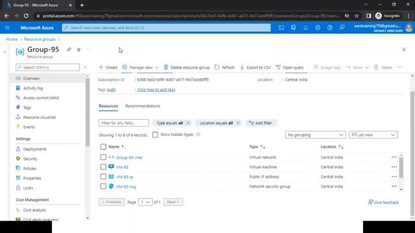This screenshot has height=233, width=415.
Task: Switch to the Recommendations tab
Action: (143, 106)
